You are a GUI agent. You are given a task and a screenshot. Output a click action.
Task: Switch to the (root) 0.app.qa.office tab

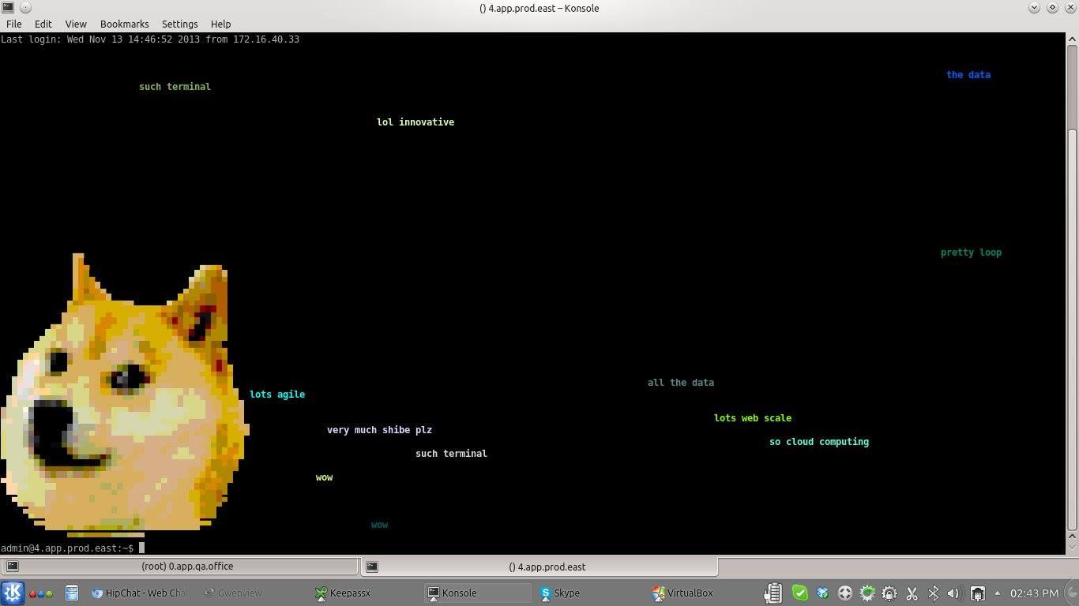[x=187, y=566]
